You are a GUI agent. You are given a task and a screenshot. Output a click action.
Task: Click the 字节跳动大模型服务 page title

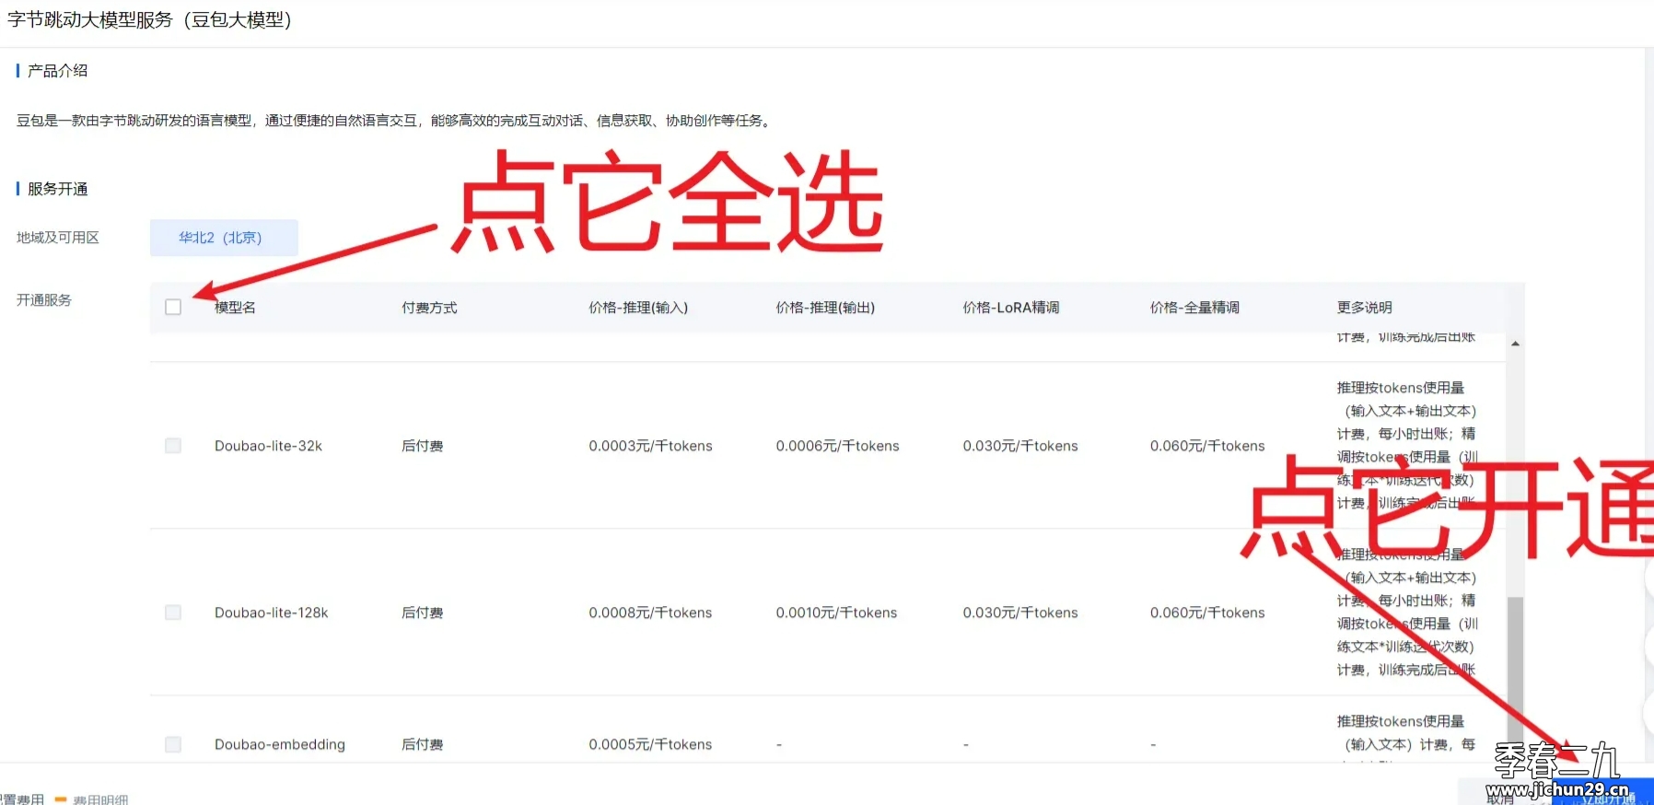pos(149,20)
